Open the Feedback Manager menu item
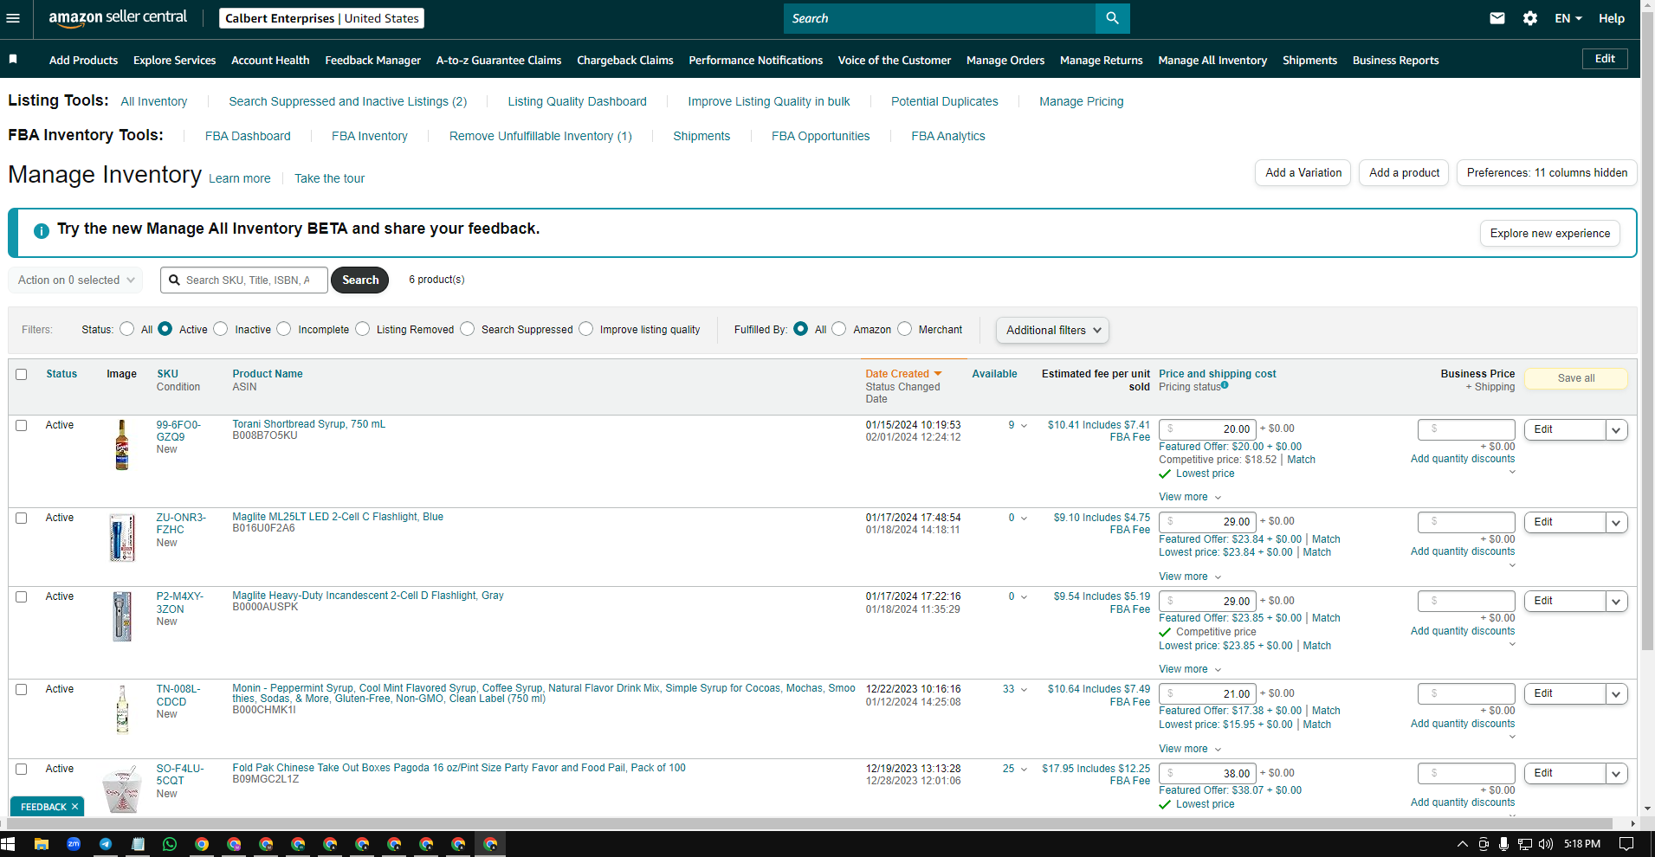Viewport: 1655px width, 857px height. (x=372, y=61)
